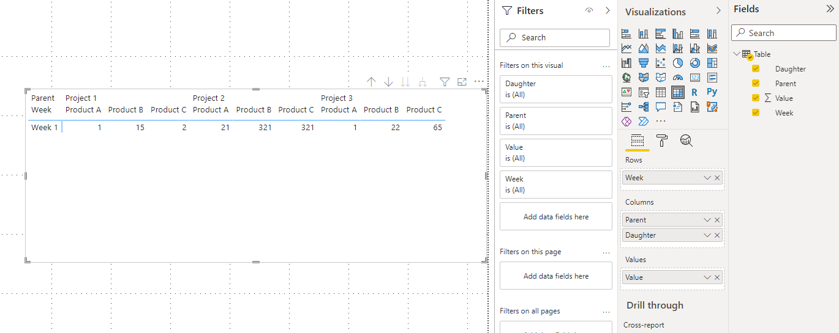Remove Parent from the Columns well
This screenshot has height=333, width=839.
point(717,220)
